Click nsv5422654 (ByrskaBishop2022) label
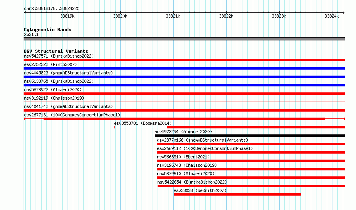This screenshot has height=210, width=356. point(192,182)
